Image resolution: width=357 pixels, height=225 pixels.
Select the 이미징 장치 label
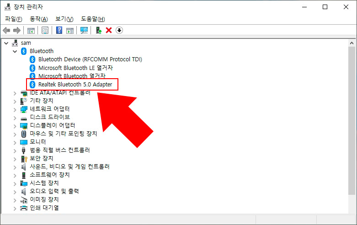[44, 199]
